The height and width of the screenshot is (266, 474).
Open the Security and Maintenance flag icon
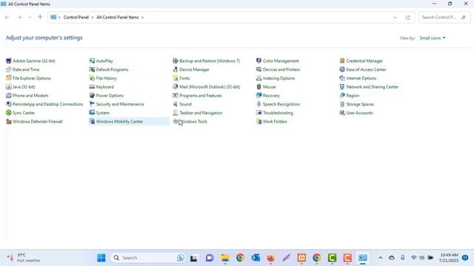click(x=92, y=104)
